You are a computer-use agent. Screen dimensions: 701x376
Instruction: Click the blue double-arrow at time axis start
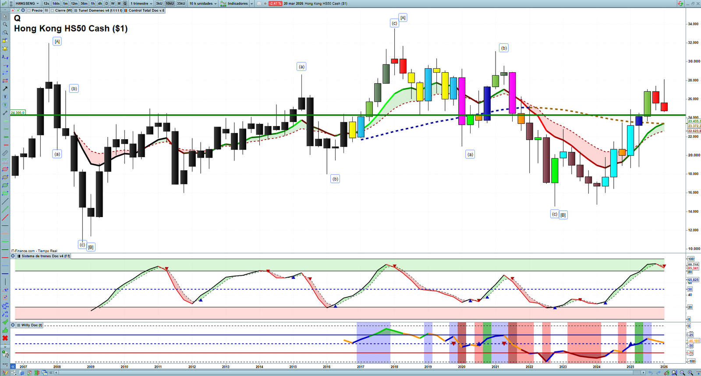point(13,367)
